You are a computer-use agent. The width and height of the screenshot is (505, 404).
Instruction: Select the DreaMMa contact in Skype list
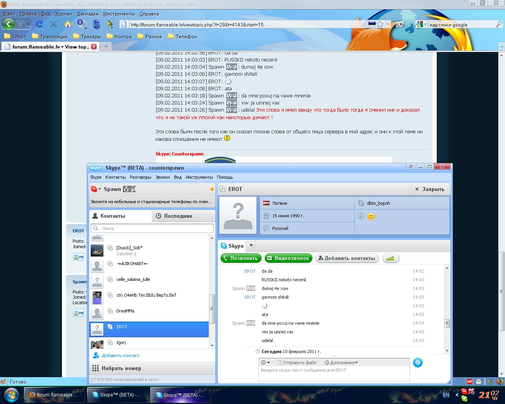[x=149, y=313]
